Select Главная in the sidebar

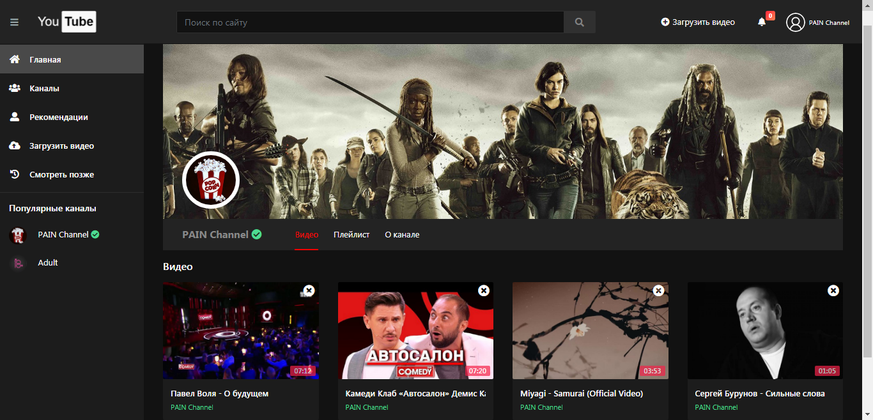tap(72, 59)
